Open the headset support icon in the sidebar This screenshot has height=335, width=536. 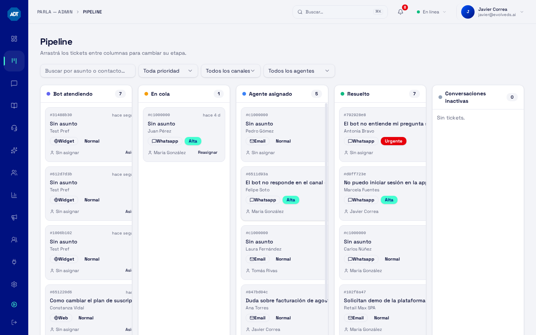14,128
